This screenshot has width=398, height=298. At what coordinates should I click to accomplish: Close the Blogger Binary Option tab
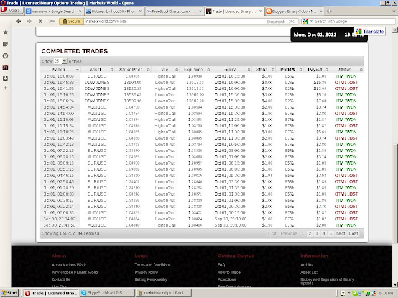321,11
